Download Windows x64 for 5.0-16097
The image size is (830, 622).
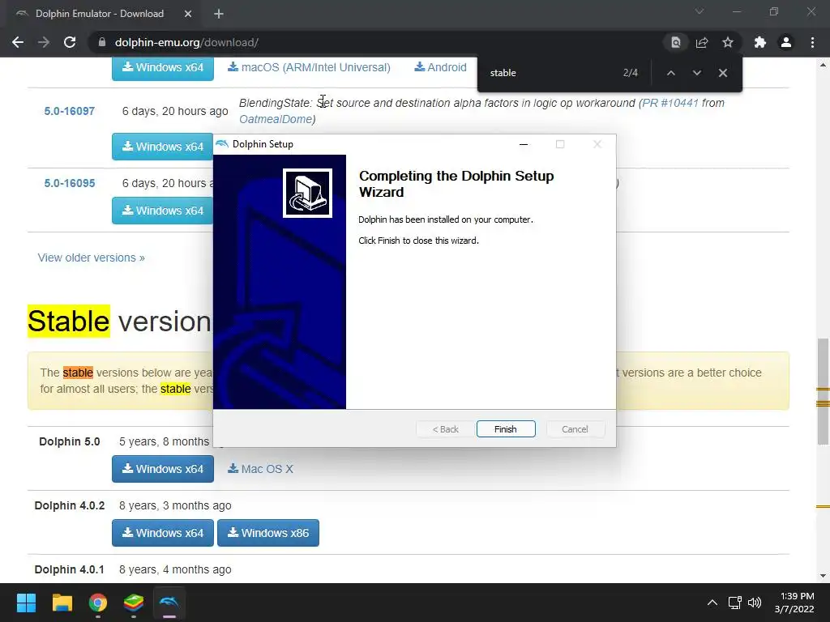tap(162, 147)
